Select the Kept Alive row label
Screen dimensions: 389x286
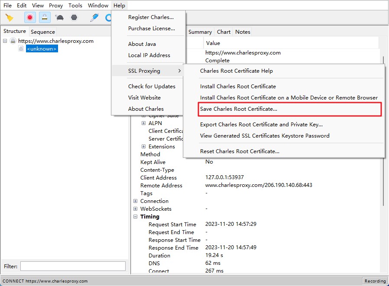click(x=153, y=162)
